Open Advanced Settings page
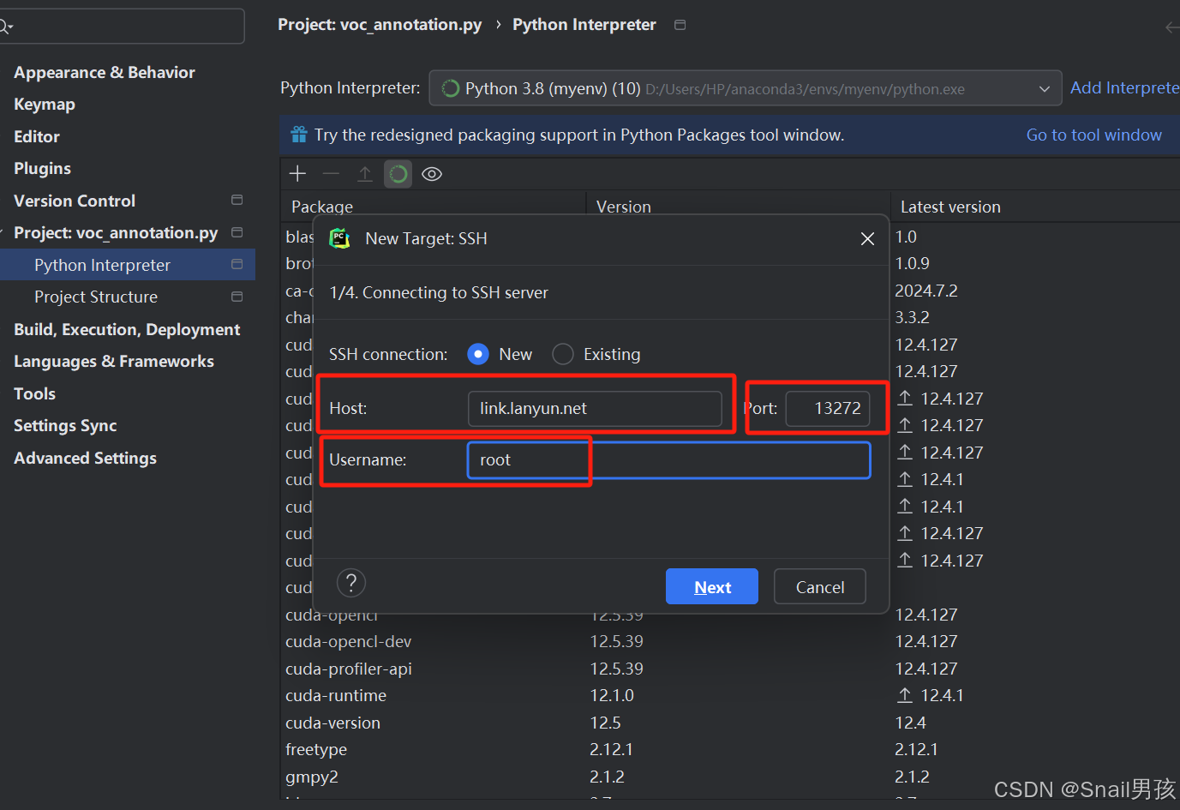The width and height of the screenshot is (1180, 810). [85, 458]
